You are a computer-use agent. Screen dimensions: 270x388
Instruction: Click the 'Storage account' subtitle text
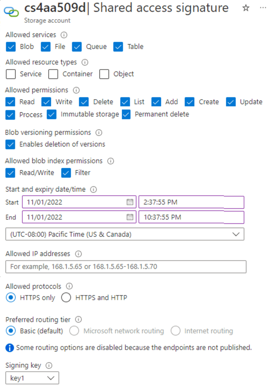tap(47, 20)
